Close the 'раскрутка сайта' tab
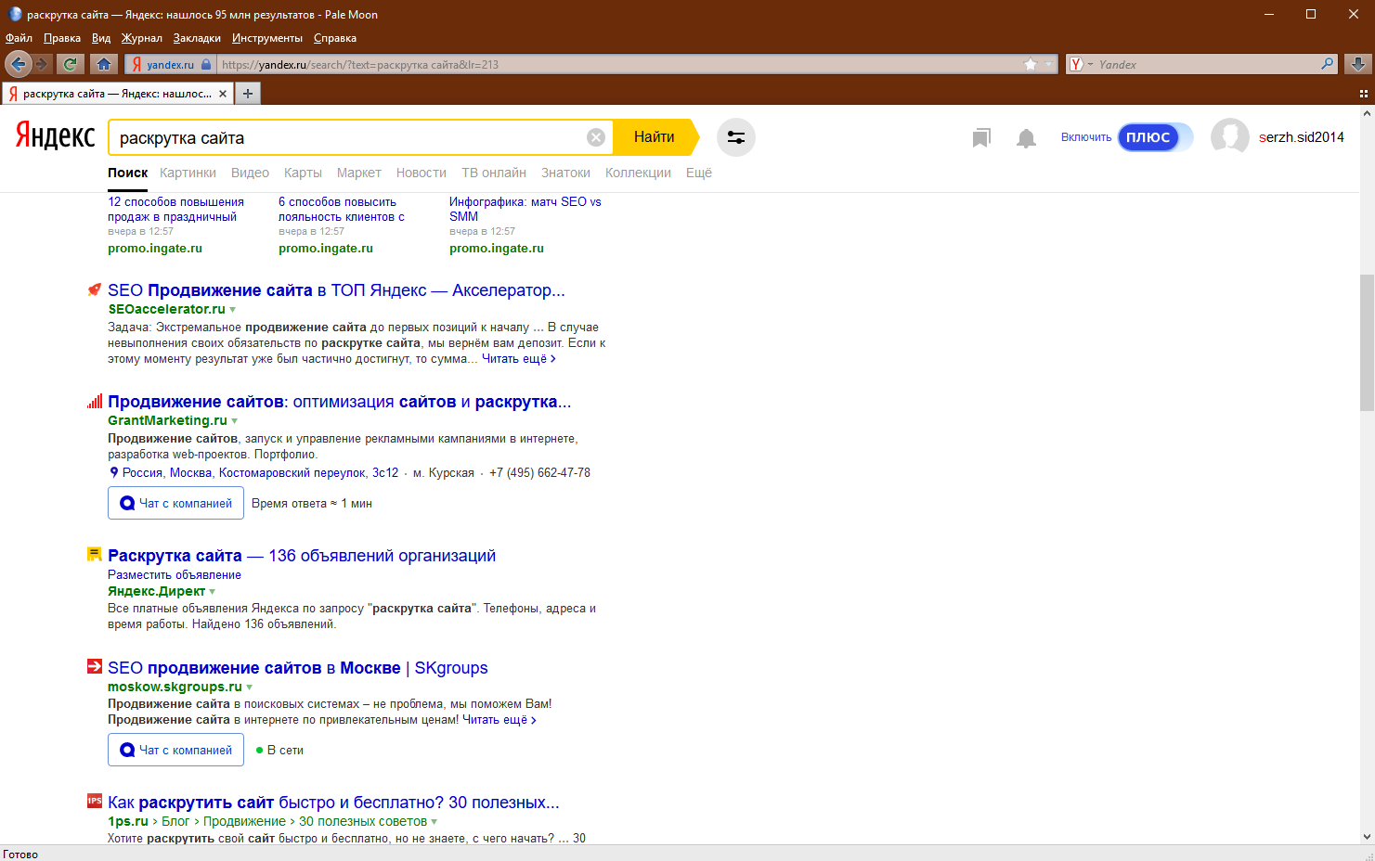The width and height of the screenshot is (1375, 861). 223,94
